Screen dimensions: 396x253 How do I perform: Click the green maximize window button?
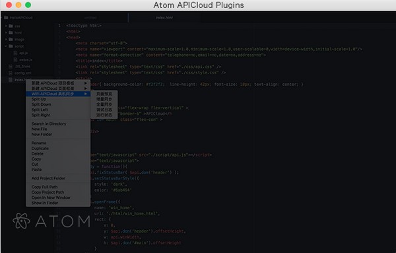28,5
